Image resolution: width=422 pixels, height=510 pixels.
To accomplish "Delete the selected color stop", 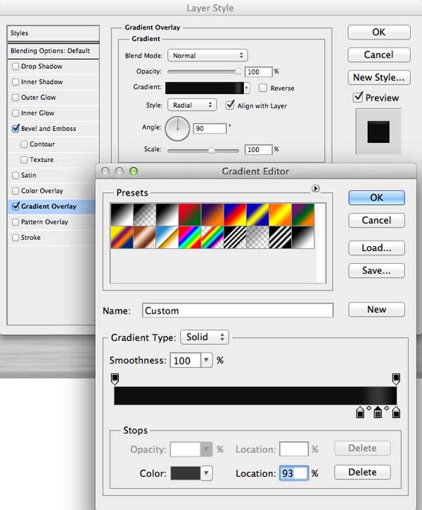I will point(362,472).
